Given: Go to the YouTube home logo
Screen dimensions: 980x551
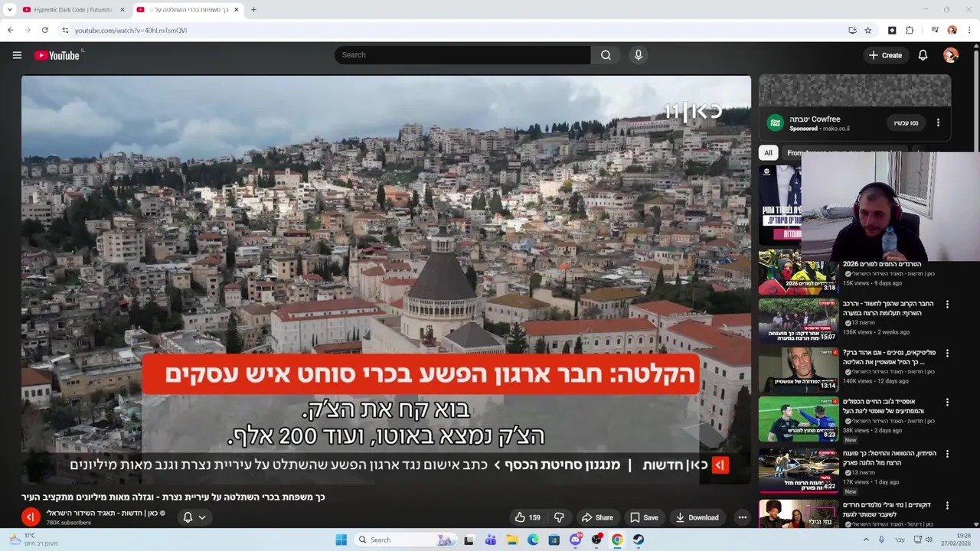Looking at the screenshot, I should point(57,55).
